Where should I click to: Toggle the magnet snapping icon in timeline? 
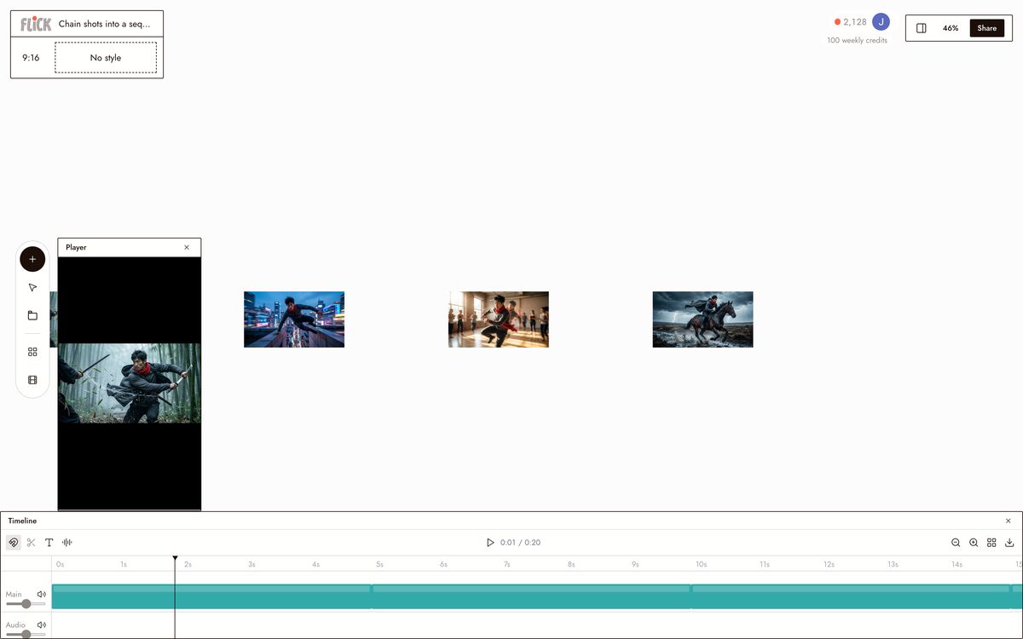(14, 543)
